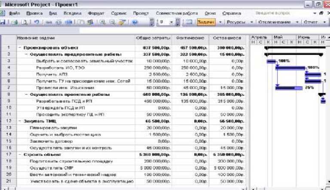Click the Project Guide show/hide icon
The height and width of the screenshot is (190, 330).
[189, 22]
